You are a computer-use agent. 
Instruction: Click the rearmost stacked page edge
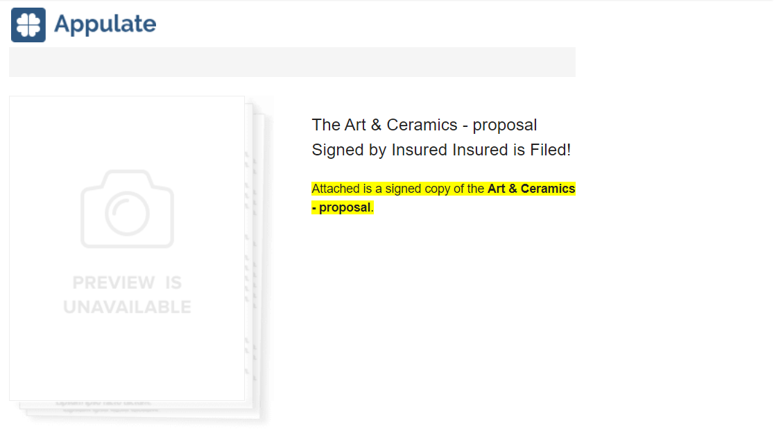pos(259,266)
